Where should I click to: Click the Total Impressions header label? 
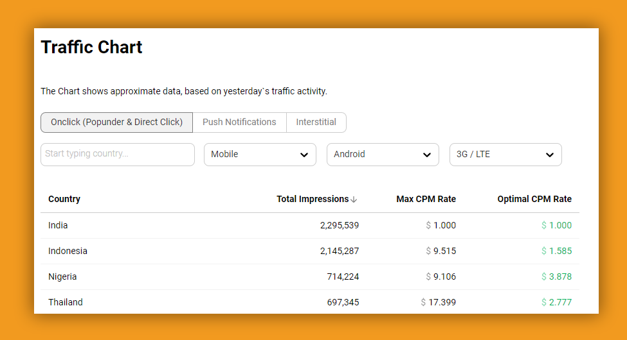[x=313, y=199]
